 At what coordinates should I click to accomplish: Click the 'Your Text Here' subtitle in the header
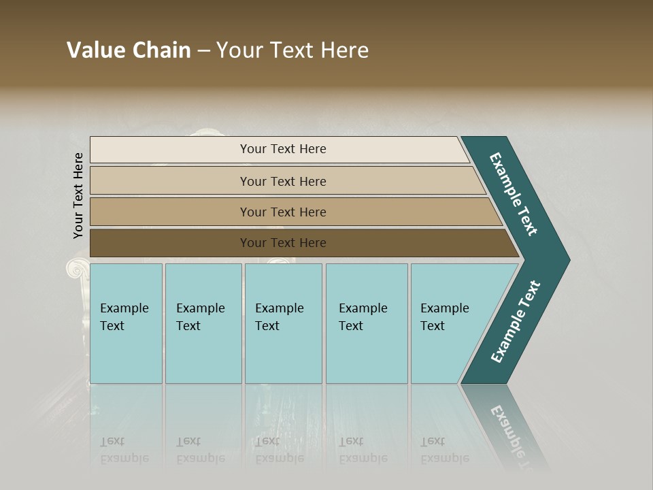click(x=292, y=50)
